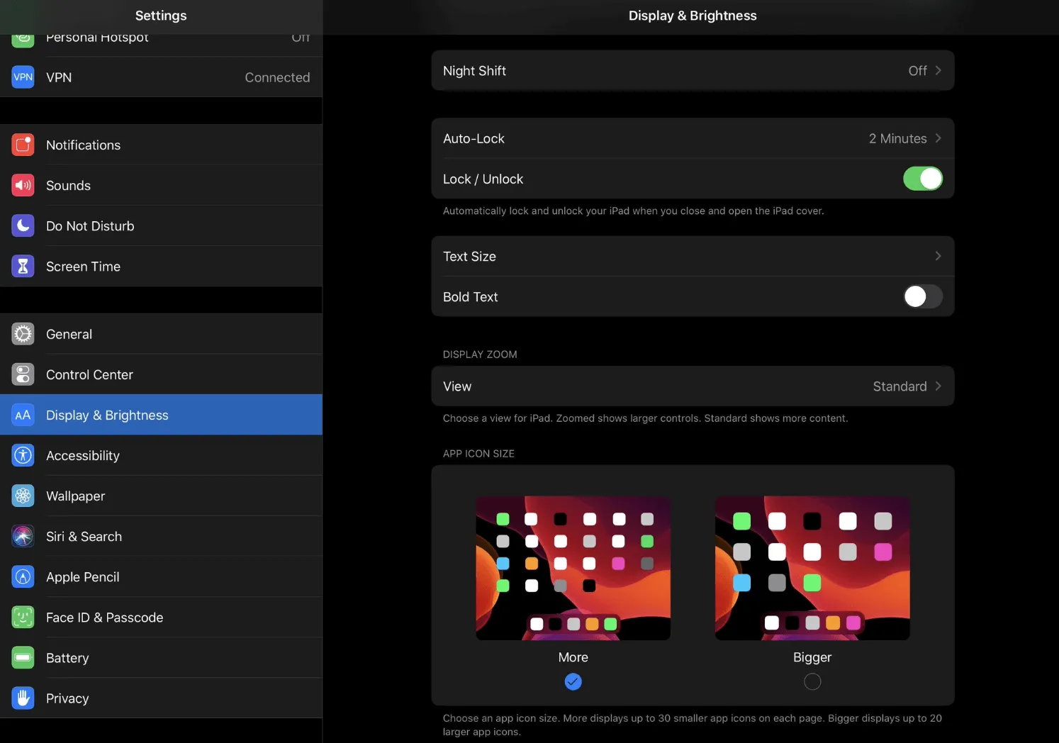Open Auto-Lock options via chevron

click(938, 138)
